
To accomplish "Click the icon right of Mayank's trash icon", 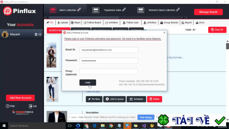I will coord(40,34).
